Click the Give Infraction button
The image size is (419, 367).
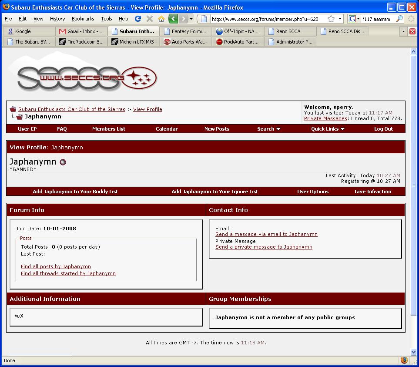click(x=372, y=192)
